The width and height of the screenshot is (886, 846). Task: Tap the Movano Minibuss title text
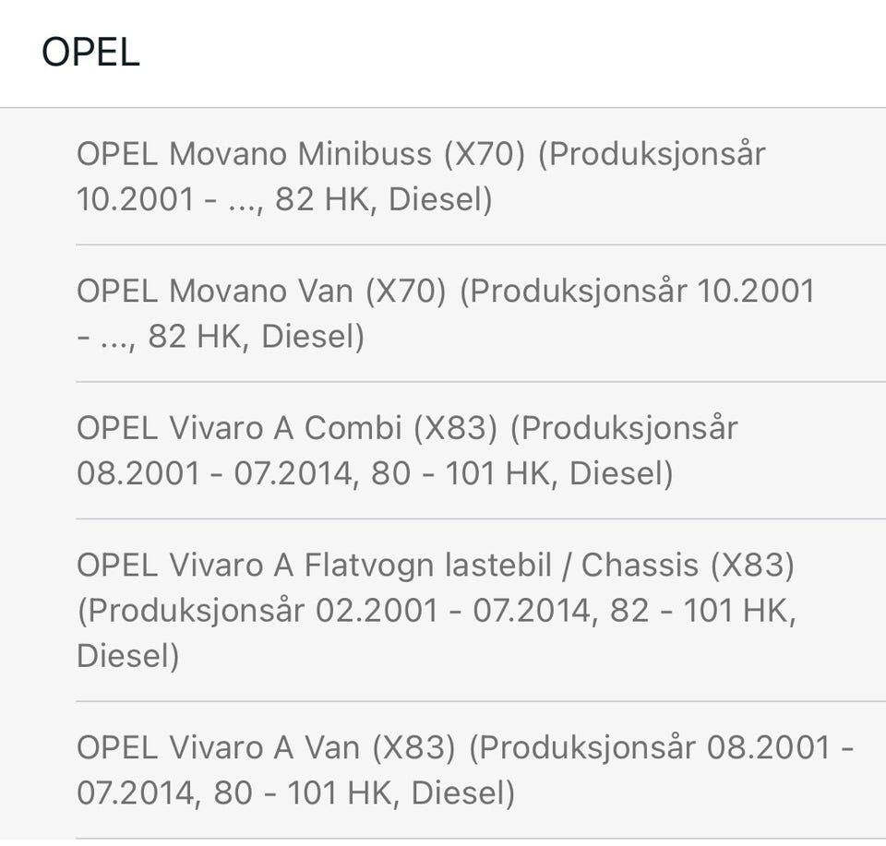(254, 154)
